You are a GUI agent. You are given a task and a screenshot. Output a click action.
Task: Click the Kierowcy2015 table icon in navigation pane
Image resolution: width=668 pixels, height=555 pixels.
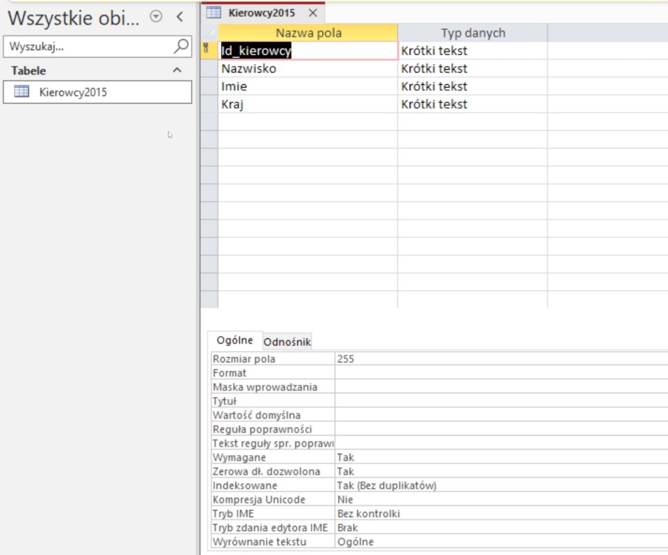[22, 92]
